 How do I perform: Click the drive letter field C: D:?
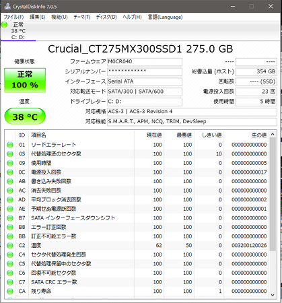(x=145, y=102)
